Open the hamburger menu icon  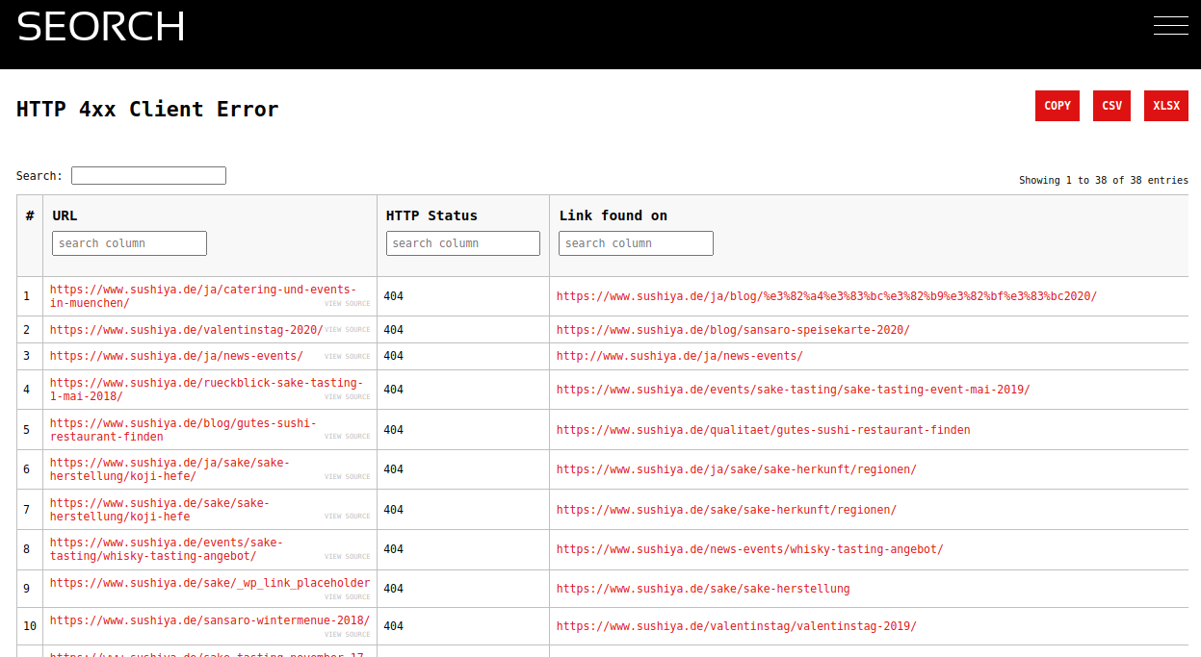click(1170, 25)
